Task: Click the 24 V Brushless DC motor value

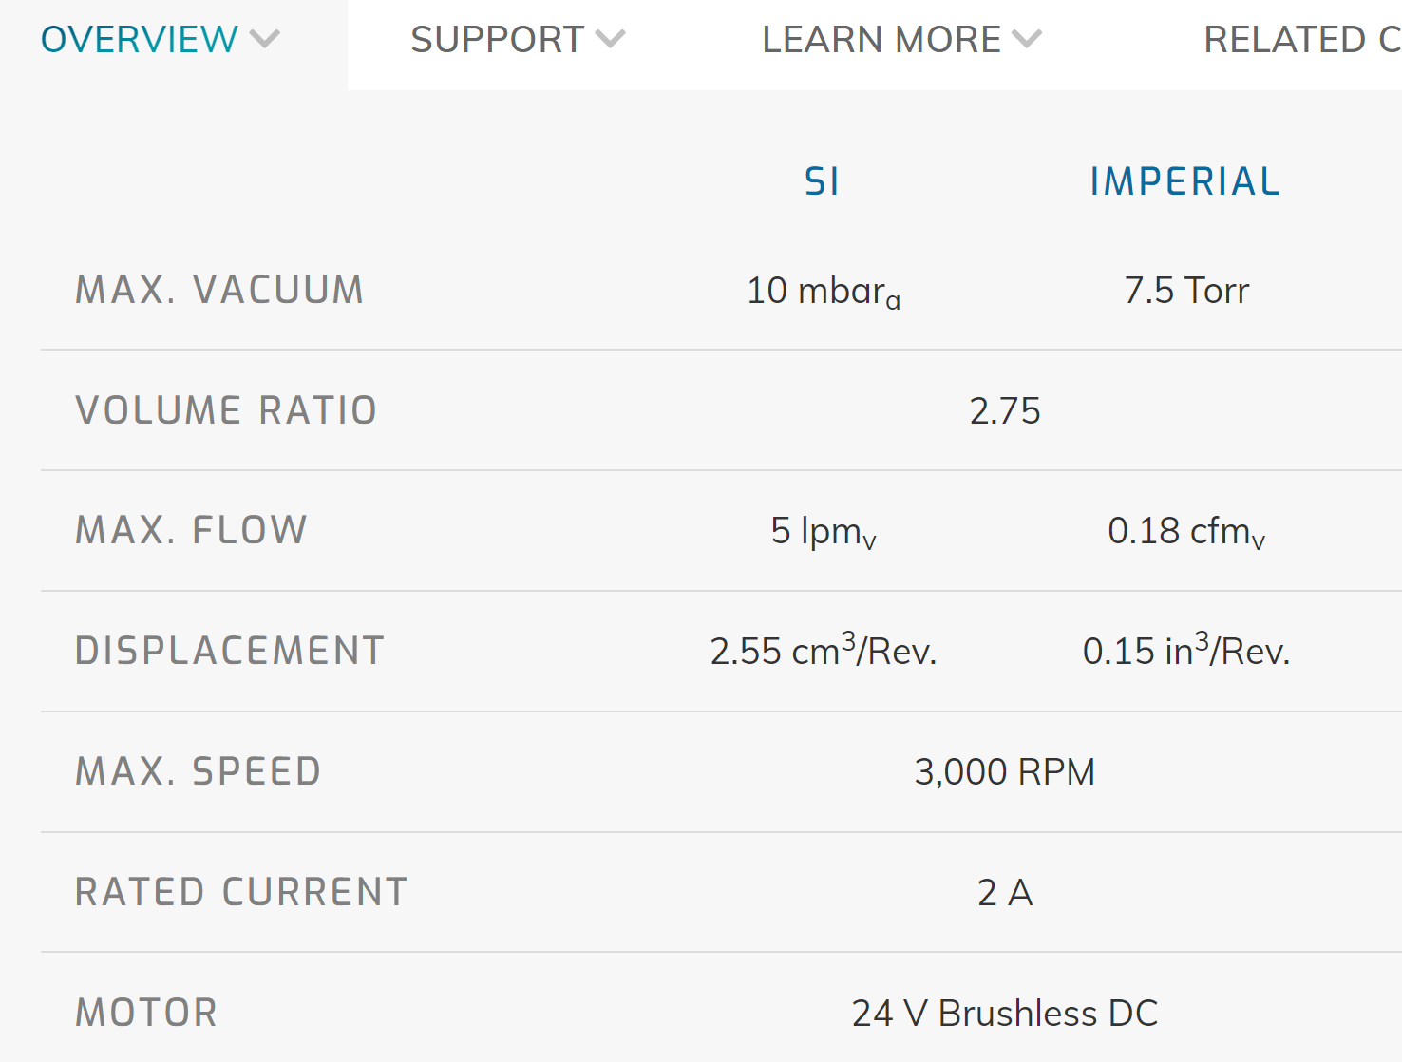Action: point(1005,1013)
